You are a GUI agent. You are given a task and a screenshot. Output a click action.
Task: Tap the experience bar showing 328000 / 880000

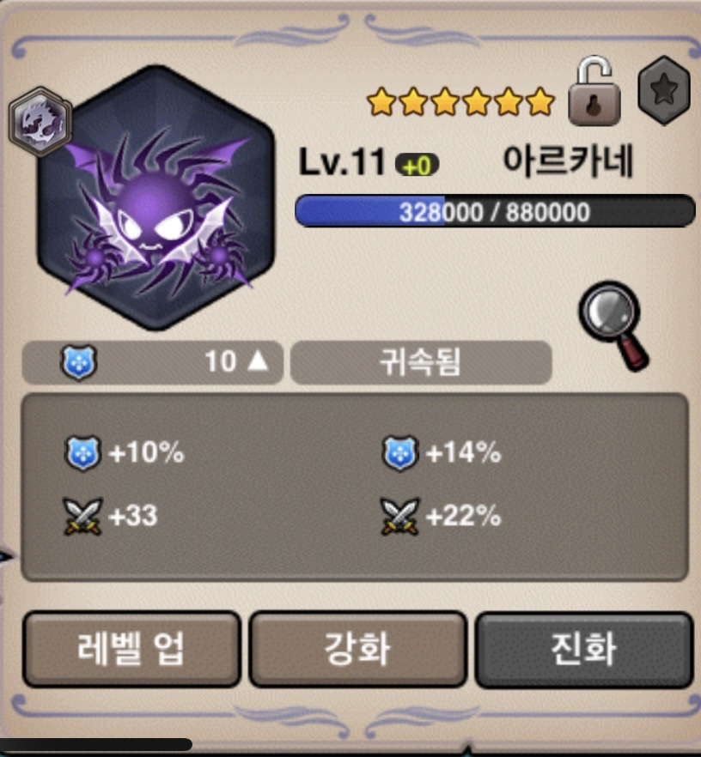pos(495,211)
